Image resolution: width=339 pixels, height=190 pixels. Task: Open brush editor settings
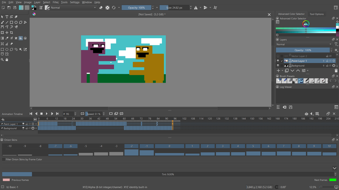click(x=41, y=8)
